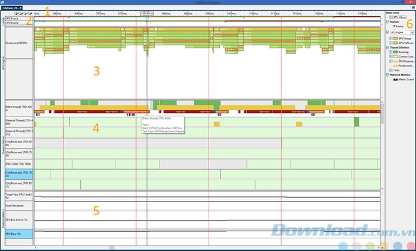Image resolution: width=416 pixels, height=251 pixels.
Task: Click the Frame marker icon in legend
Action: click(394, 26)
